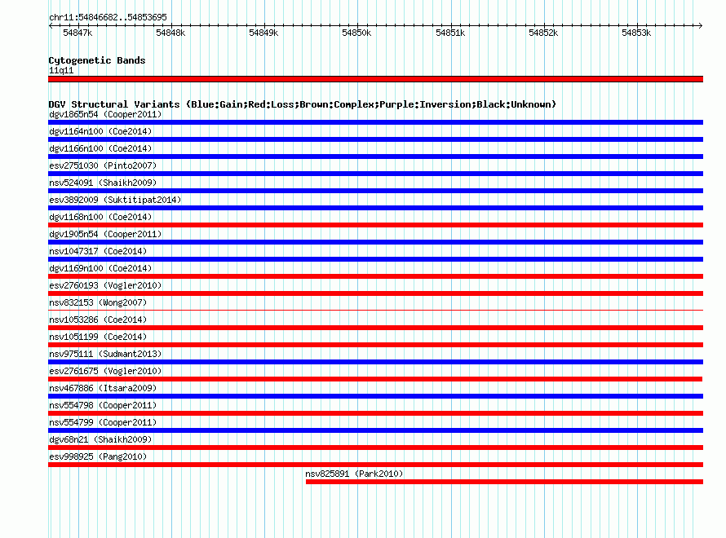Select esv3892009 (Suktitipat2014) label

click(x=115, y=200)
